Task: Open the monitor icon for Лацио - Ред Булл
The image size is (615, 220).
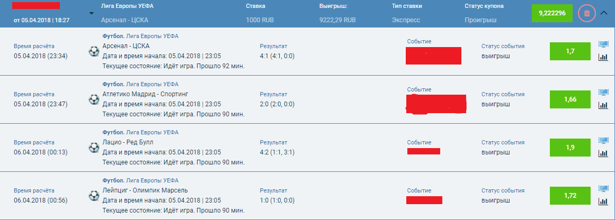Action: (603, 141)
